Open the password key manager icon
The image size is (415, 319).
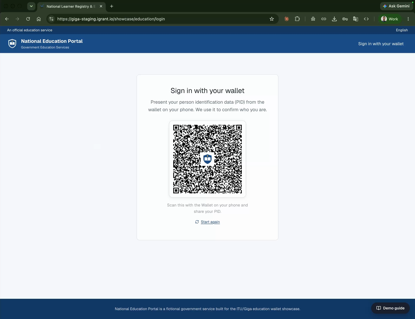click(x=345, y=19)
